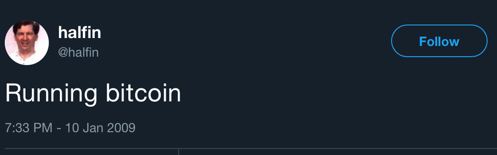
Task: Open the halfin display name
Action: pyautogui.click(x=80, y=33)
